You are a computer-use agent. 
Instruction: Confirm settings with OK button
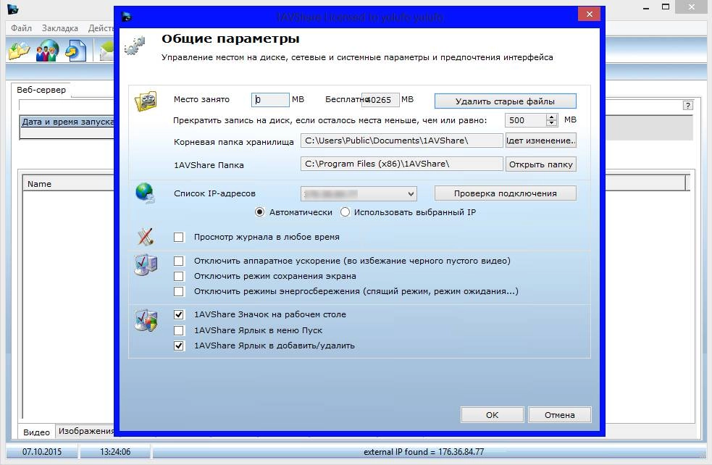(493, 415)
